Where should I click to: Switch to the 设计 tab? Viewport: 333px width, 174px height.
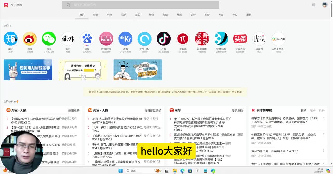click(x=193, y=15)
